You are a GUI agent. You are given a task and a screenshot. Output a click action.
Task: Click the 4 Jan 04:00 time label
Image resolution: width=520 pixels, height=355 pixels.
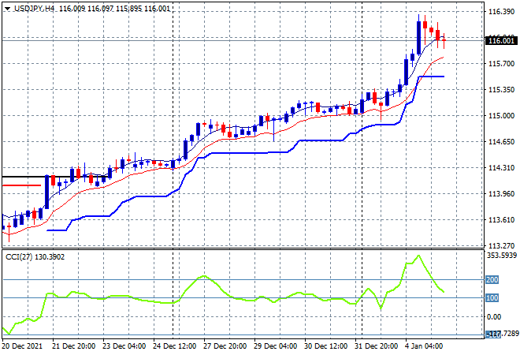point(424,346)
